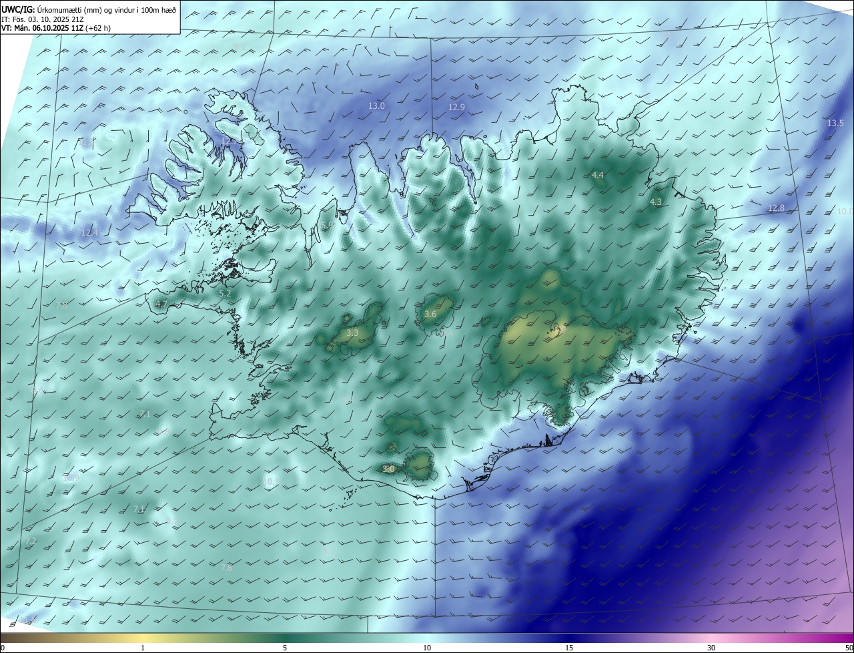Click the colorbar tick label "0"
Image resolution: width=854 pixels, height=653 pixels.
[x=2, y=648]
